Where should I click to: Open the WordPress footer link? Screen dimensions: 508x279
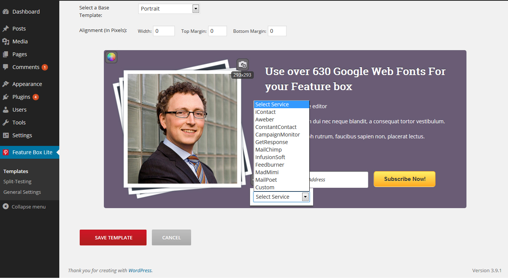coord(140,270)
